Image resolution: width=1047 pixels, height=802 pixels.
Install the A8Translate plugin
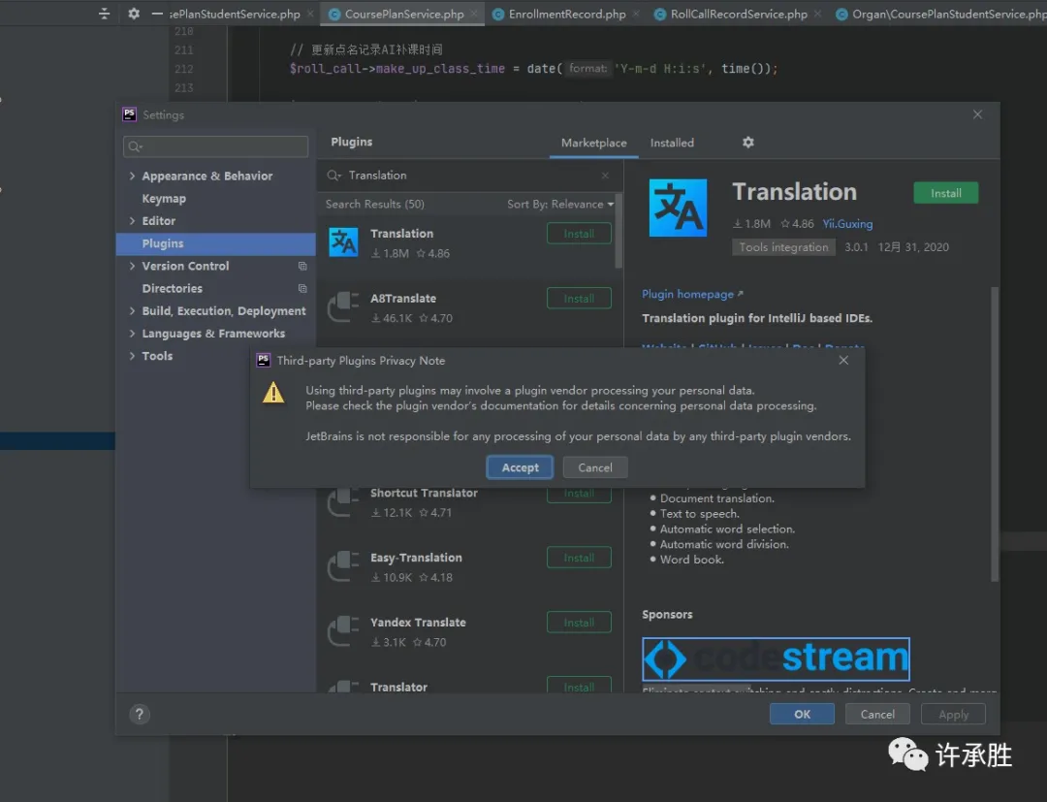pyautogui.click(x=578, y=299)
